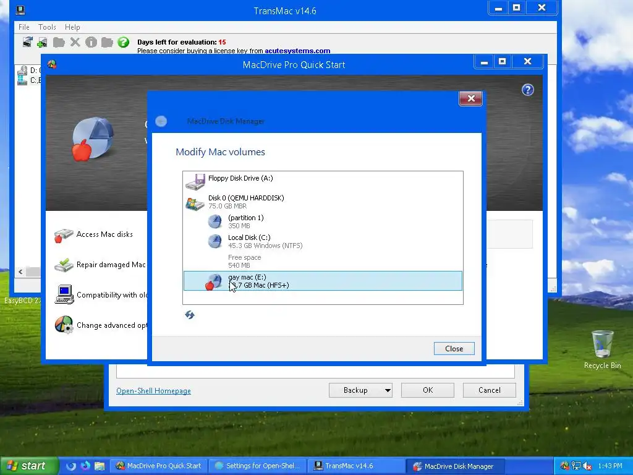The height and width of the screenshot is (475, 633).
Task: Click the Mac apple icon beside the E: volume
Action: pyautogui.click(x=213, y=282)
